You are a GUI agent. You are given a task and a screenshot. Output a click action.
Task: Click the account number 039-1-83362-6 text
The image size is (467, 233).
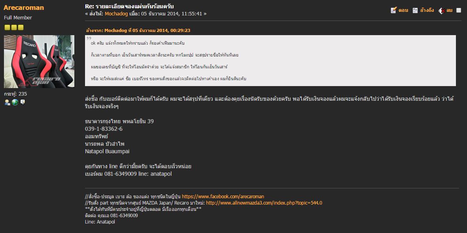tap(104, 129)
